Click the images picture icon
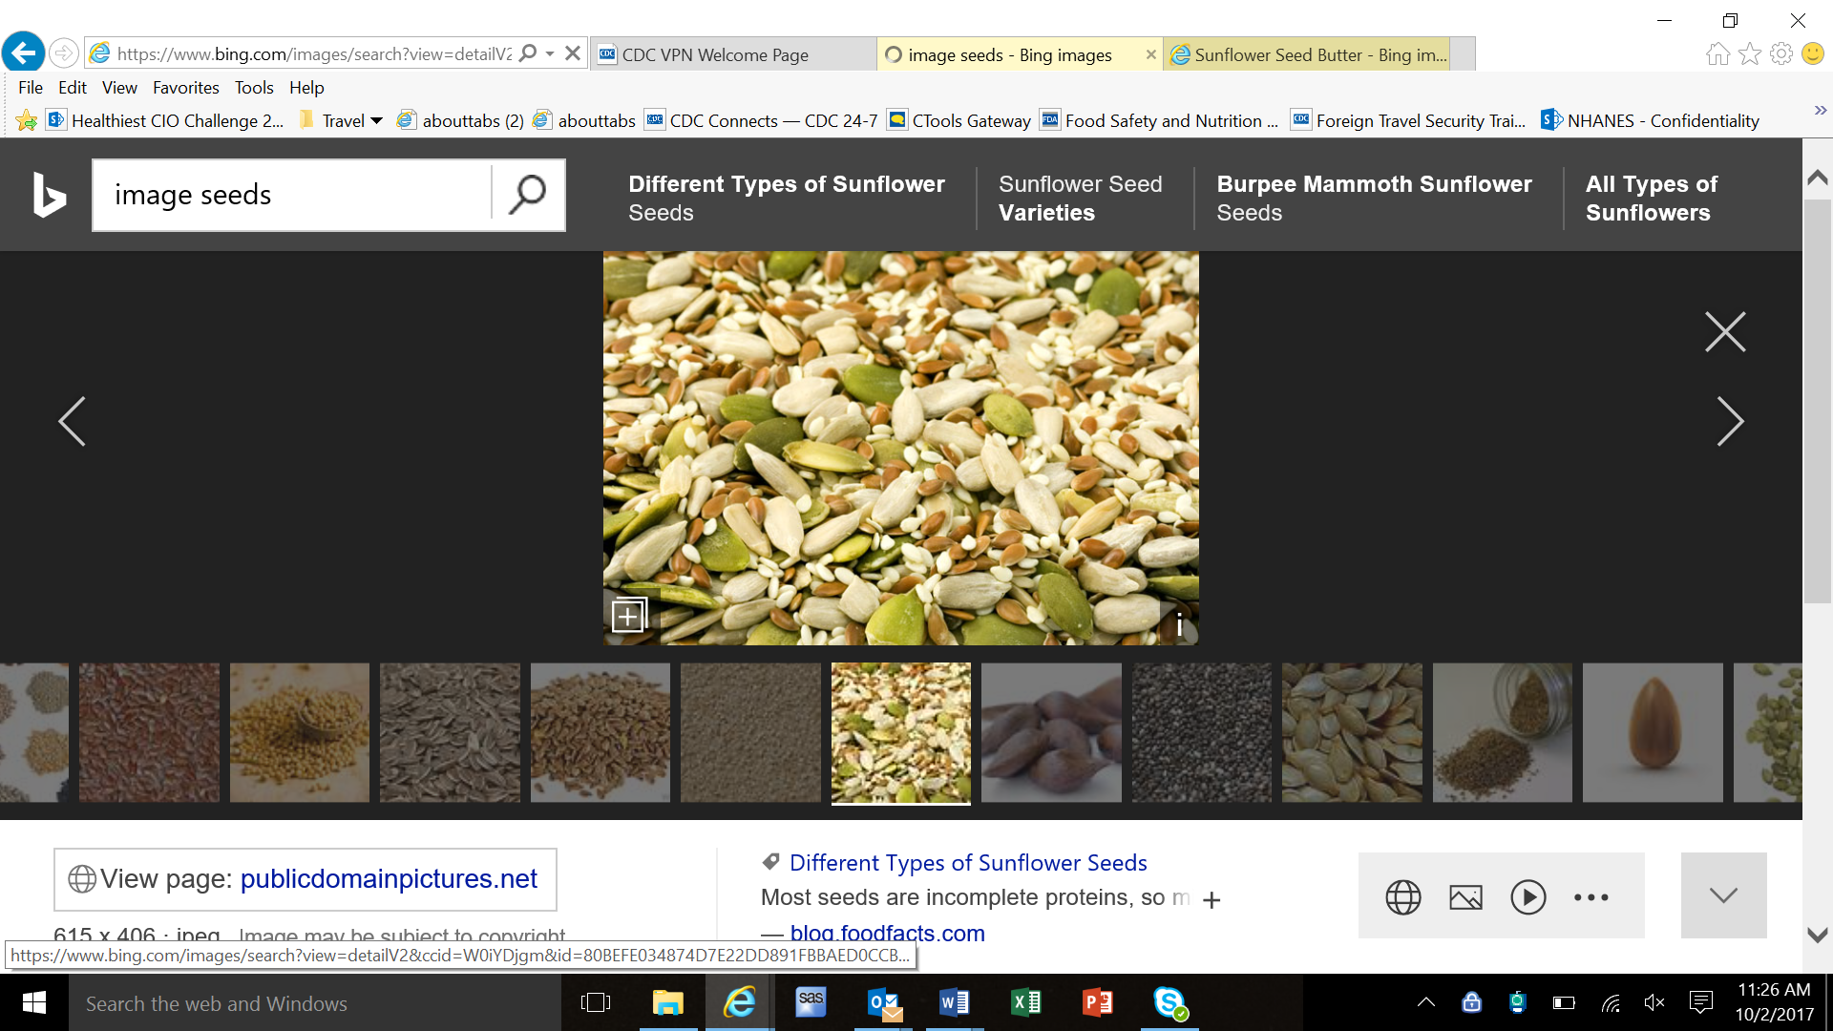This screenshot has height=1031, width=1833. pos(1465,897)
